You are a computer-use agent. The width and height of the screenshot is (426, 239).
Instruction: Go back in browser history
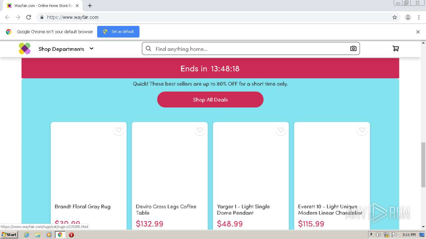7,17
